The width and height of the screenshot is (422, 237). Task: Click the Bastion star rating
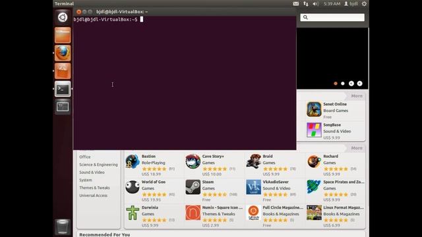click(154, 169)
